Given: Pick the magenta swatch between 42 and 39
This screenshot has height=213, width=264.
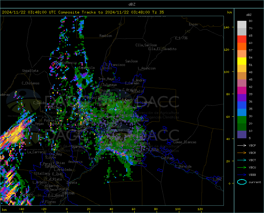Looking at the screenshot, I should (x=242, y=90).
